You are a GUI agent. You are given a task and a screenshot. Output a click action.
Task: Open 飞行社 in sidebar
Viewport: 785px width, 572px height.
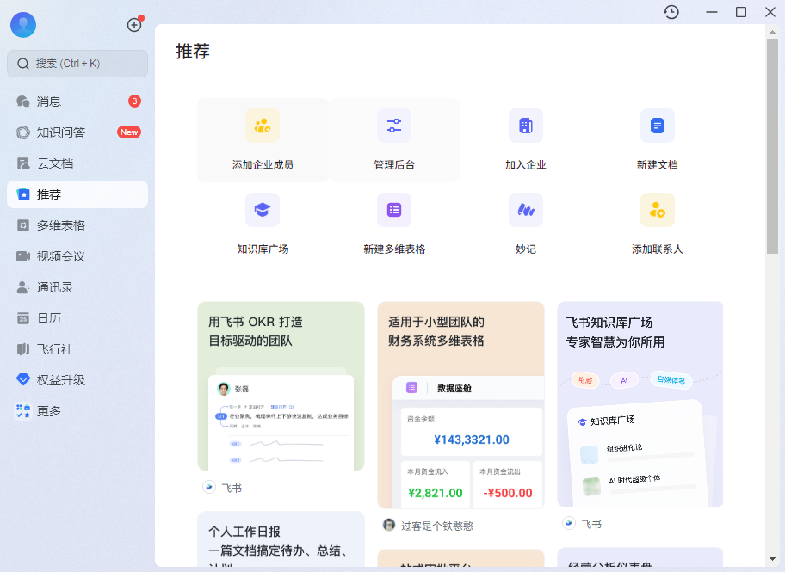(77, 349)
